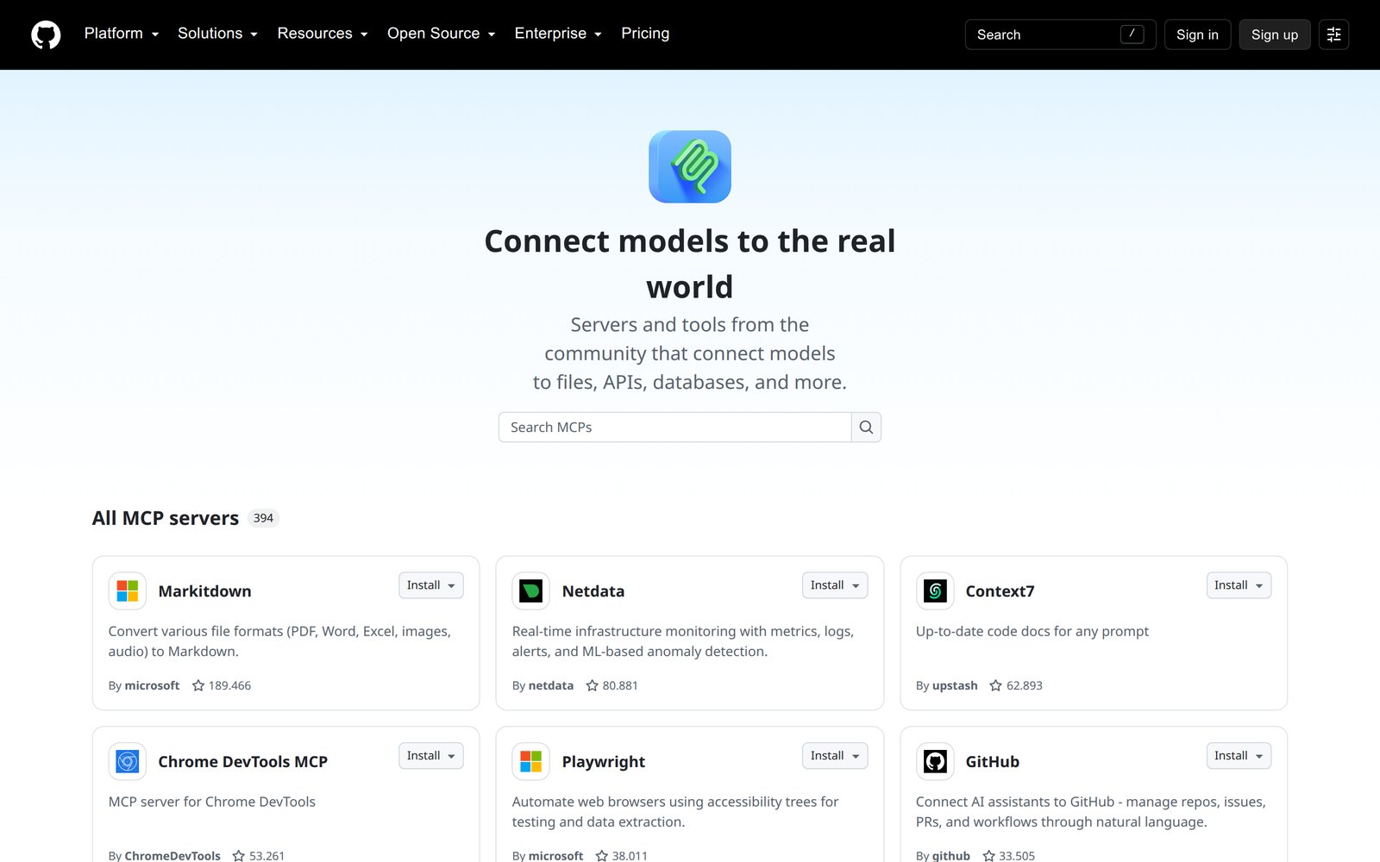
Task: Open the Context7 server title link
Action: 1000,591
